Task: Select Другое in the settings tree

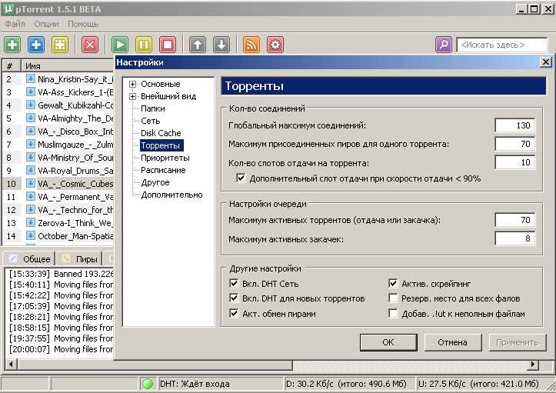Action: 155,183
